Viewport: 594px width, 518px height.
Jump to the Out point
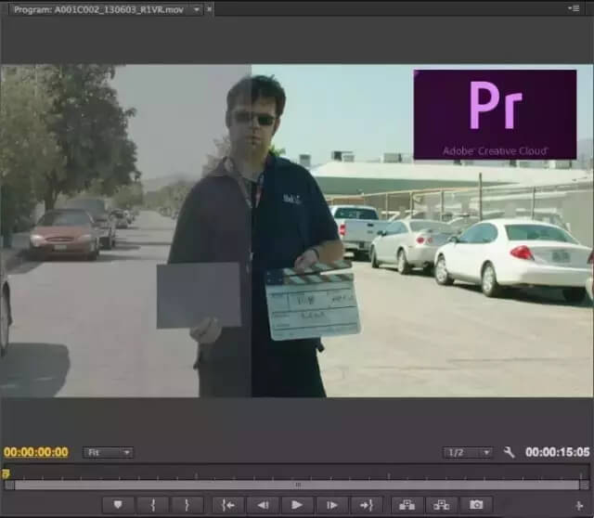pyautogui.click(x=366, y=504)
